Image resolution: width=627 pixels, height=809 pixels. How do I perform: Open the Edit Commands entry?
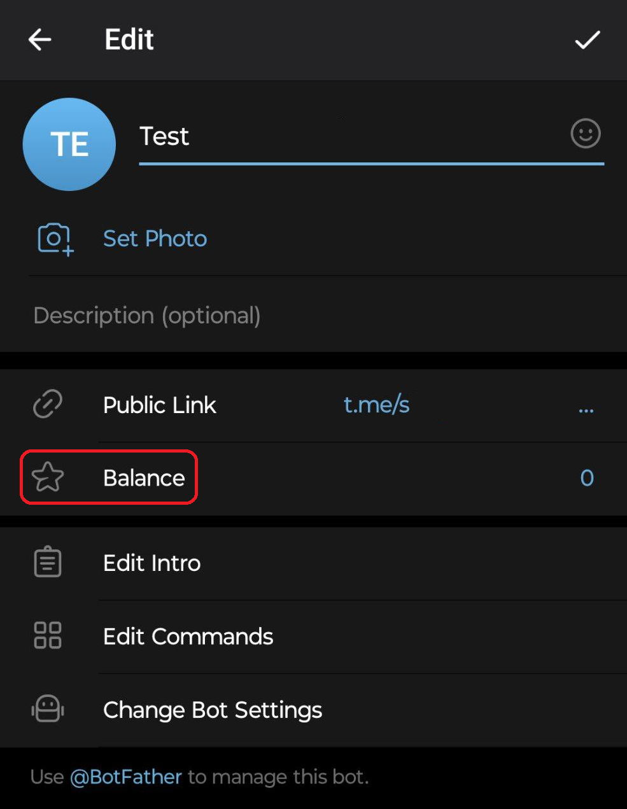[188, 637]
